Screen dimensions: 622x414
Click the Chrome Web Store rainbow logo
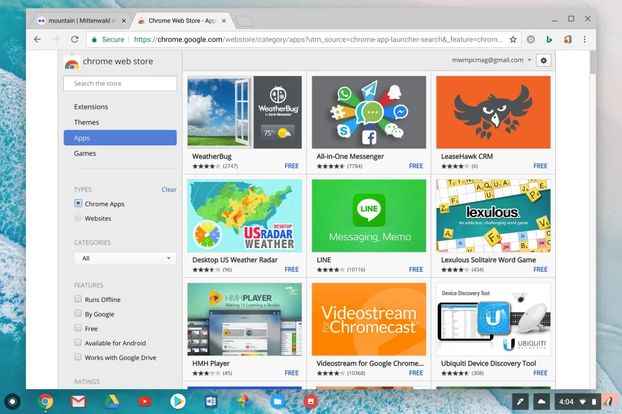click(x=72, y=63)
